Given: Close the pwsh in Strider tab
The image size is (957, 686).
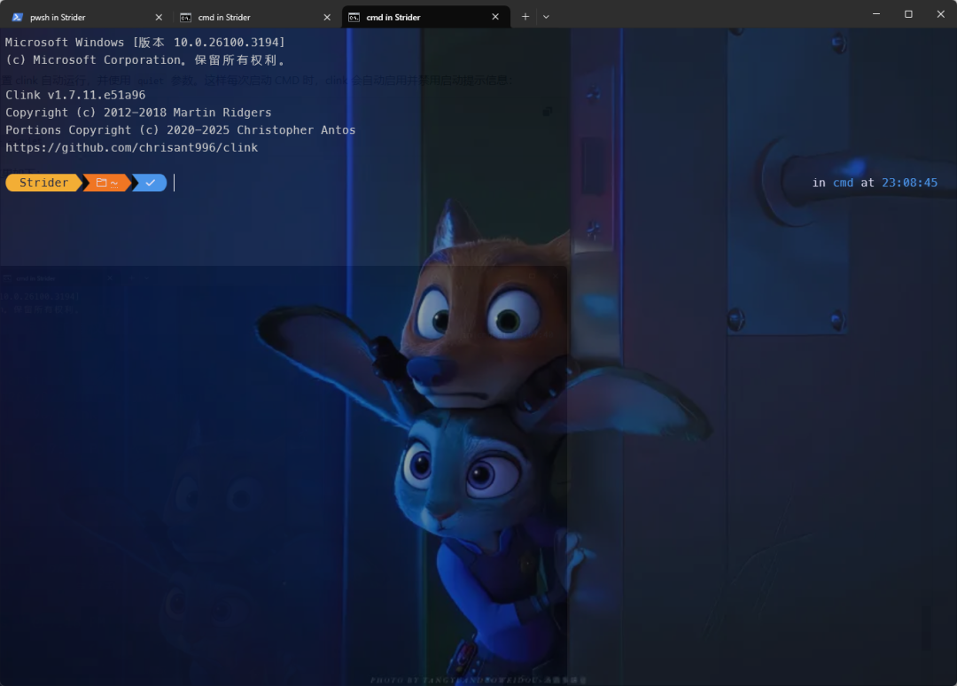Looking at the screenshot, I should 159,17.
